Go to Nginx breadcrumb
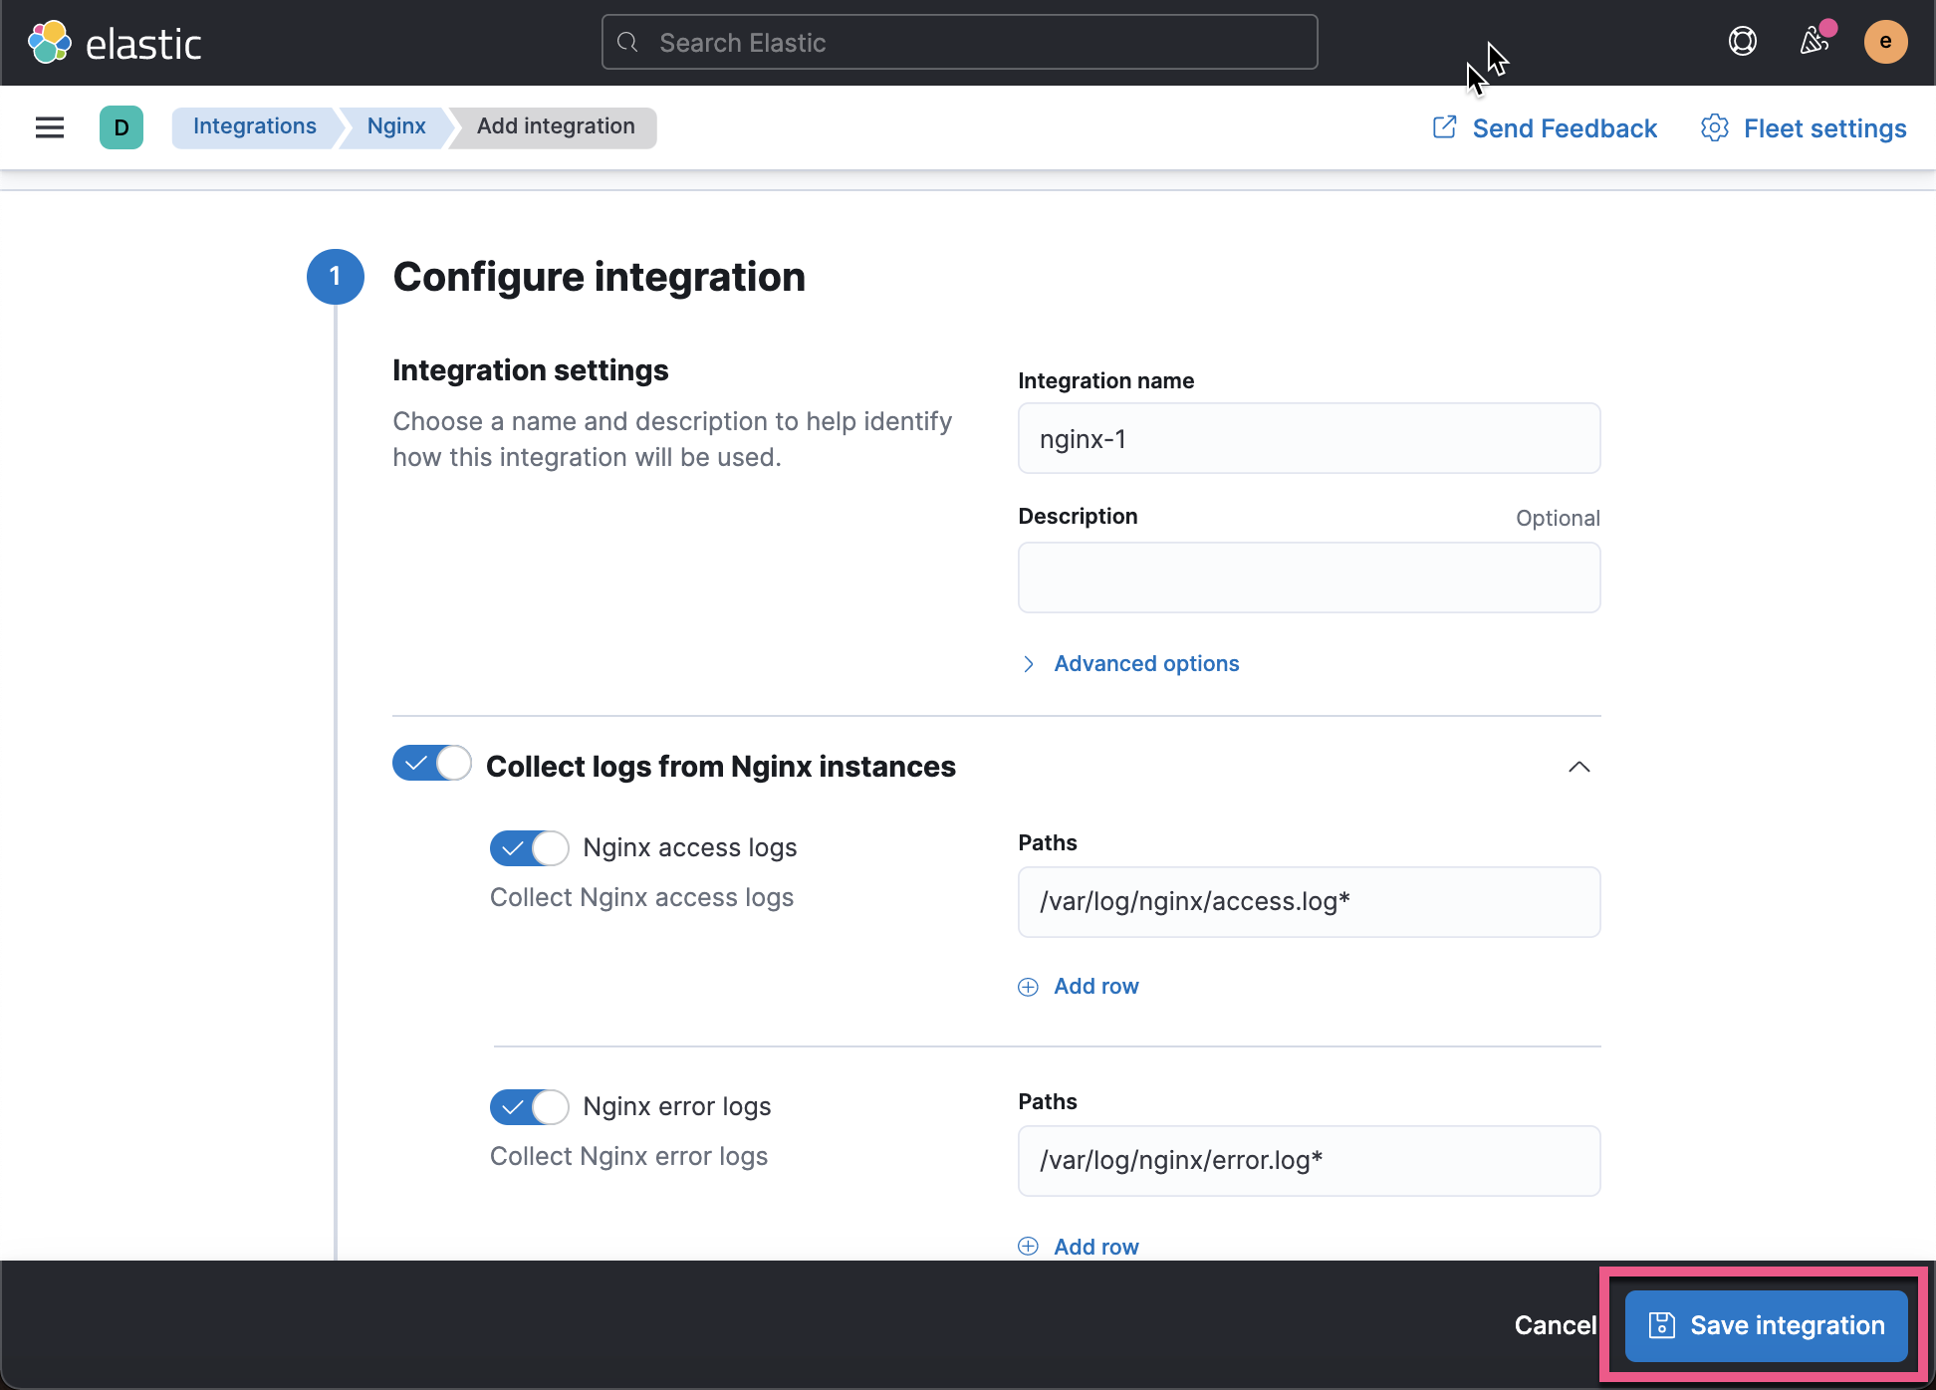Image resolution: width=1936 pixels, height=1390 pixels. click(x=396, y=126)
